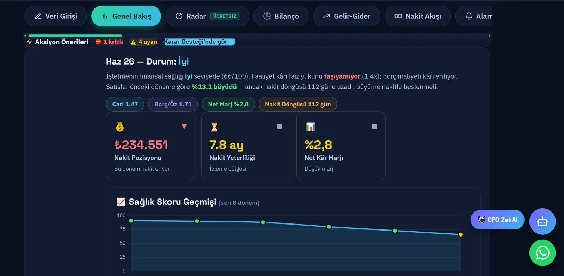Click the bell icon on Alarm tab
564x276 pixels.
(469, 16)
